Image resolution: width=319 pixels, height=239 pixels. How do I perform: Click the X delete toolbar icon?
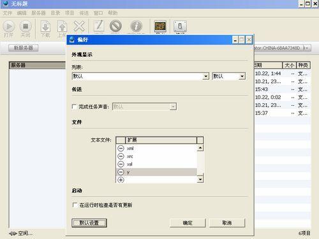(x=78, y=26)
